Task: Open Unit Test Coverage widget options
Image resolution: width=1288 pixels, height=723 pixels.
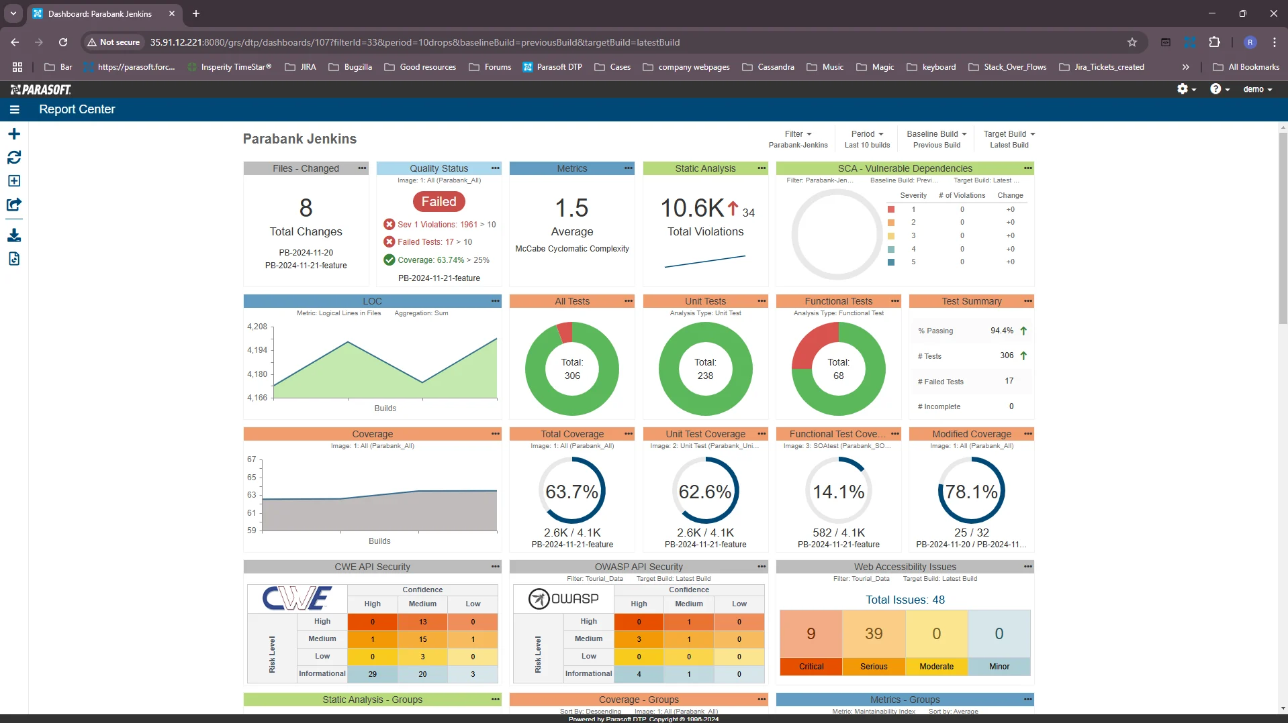Action: click(762, 434)
